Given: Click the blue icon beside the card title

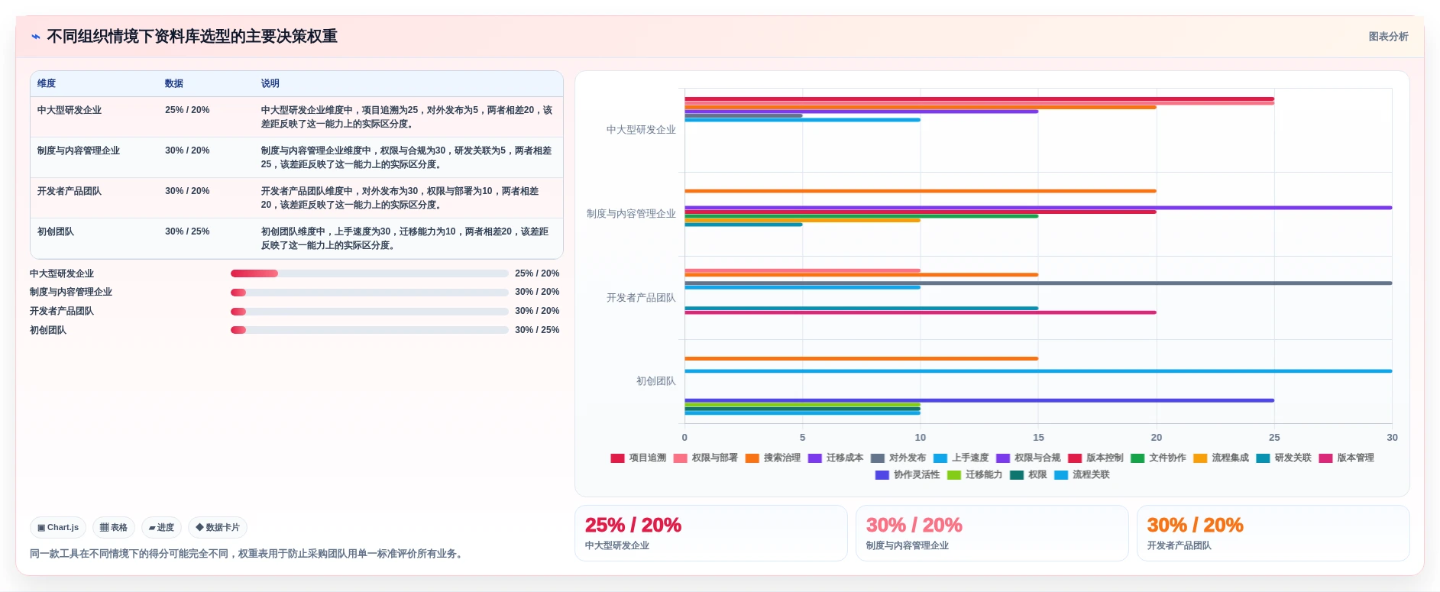Looking at the screenshot, I should tap(36, 37).
